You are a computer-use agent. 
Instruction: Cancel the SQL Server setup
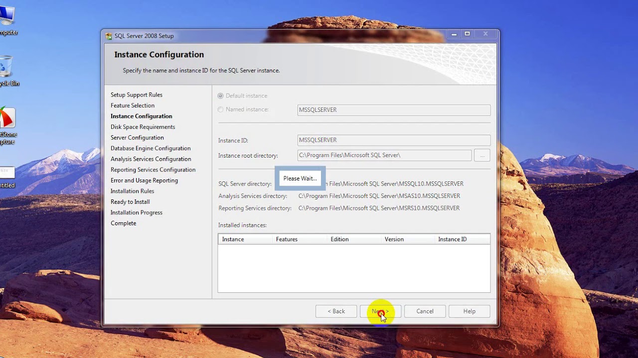[x=425, y=311]
